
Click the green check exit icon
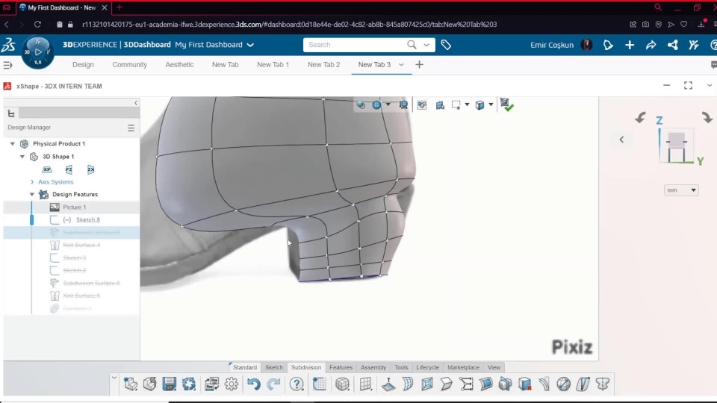[x=506, y=105]
